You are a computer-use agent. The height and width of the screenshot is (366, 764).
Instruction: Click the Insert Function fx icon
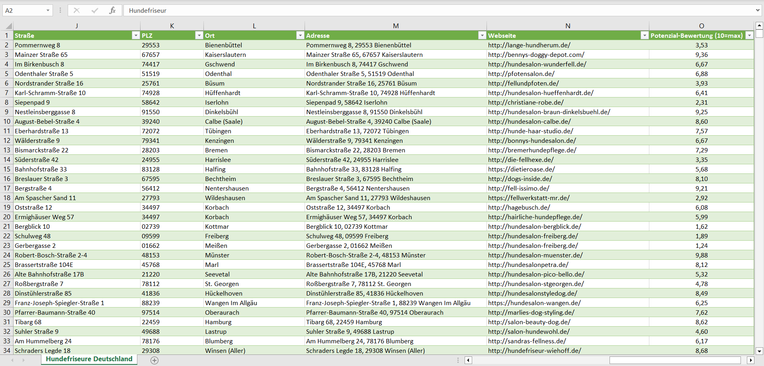pos(112,10)
